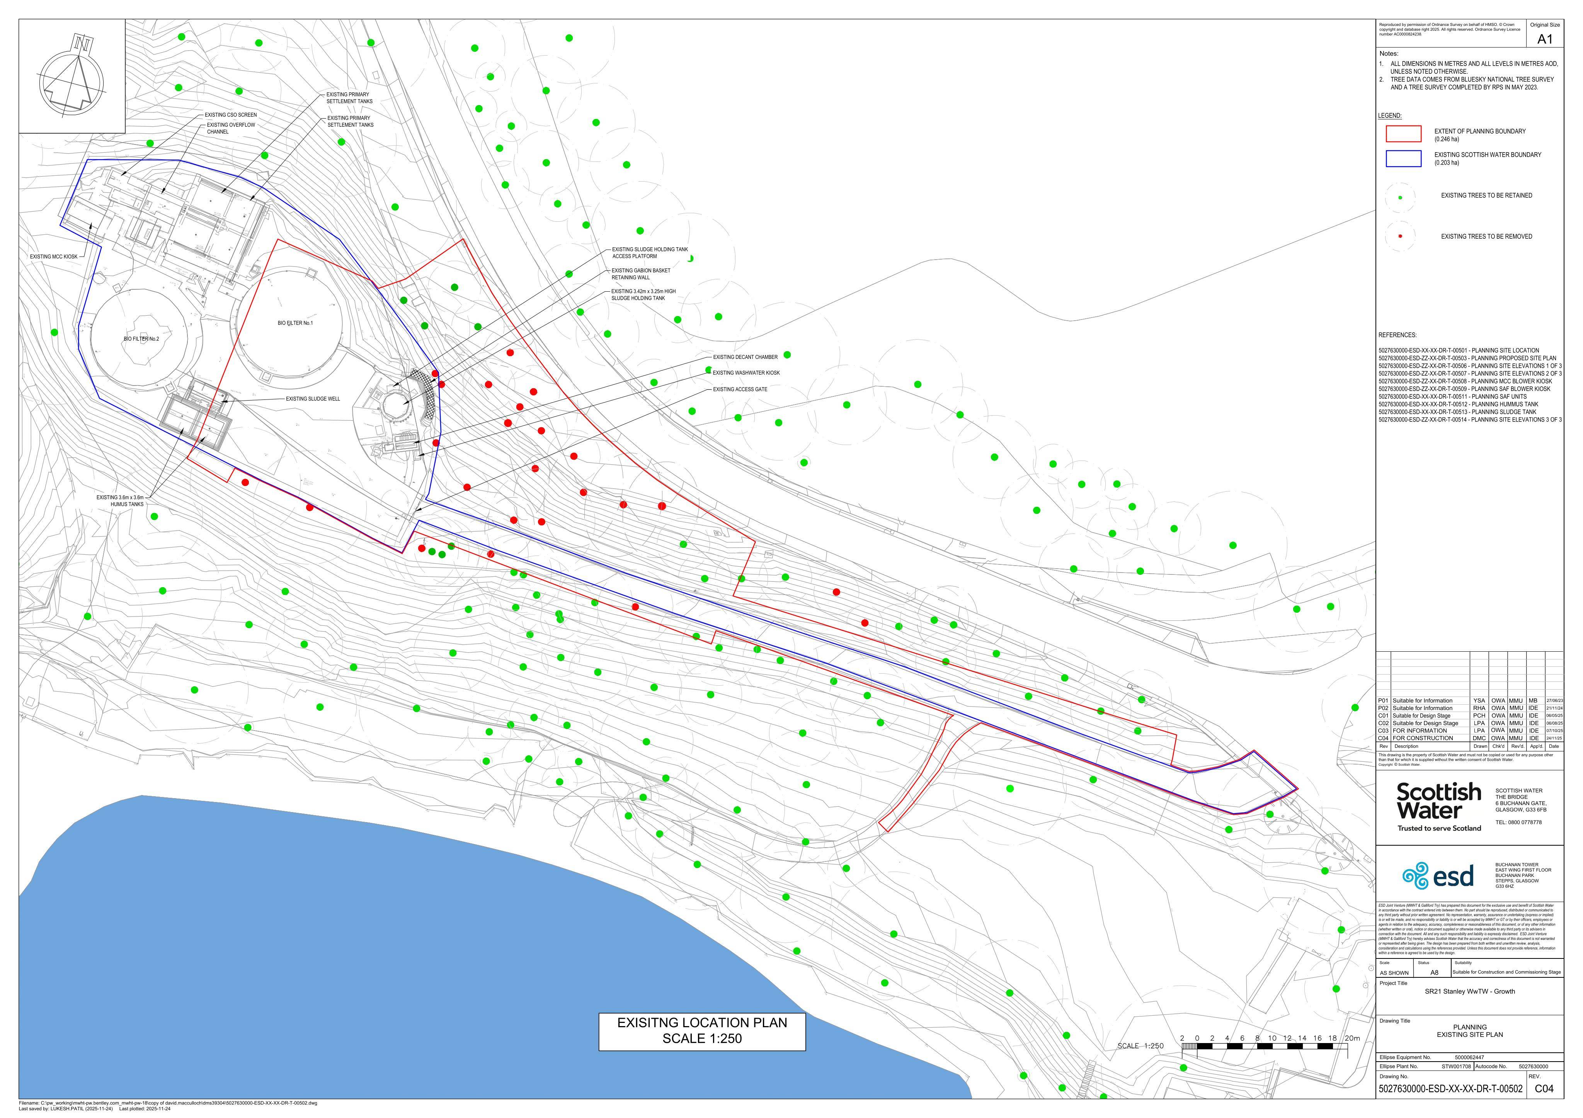
Task: Click the EXISTING DECANT CHAMBER label
Action: point(745,357)
